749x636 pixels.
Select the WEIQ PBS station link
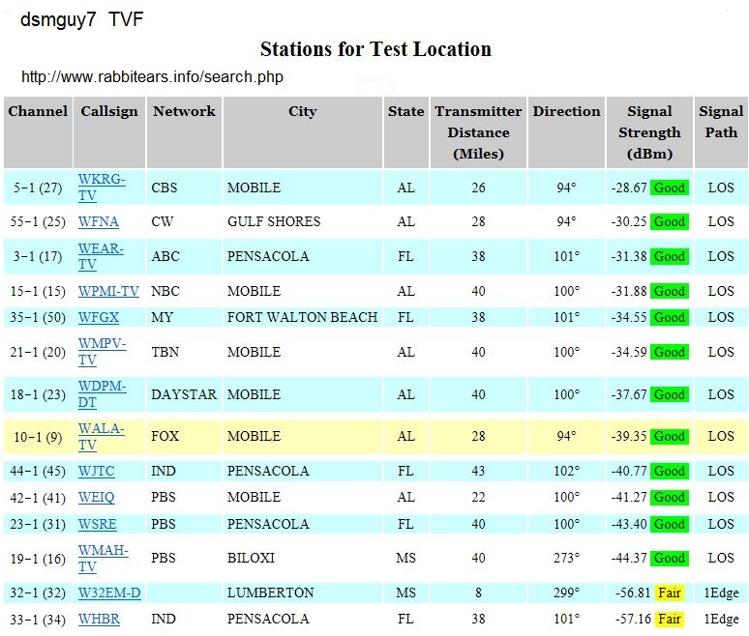[97, 497]
